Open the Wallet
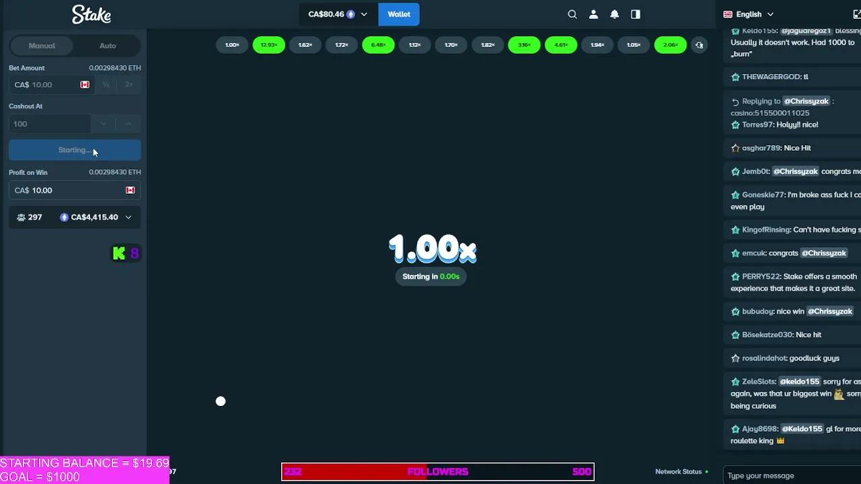This screenshot has height=484, width=861. pos(399,14)
